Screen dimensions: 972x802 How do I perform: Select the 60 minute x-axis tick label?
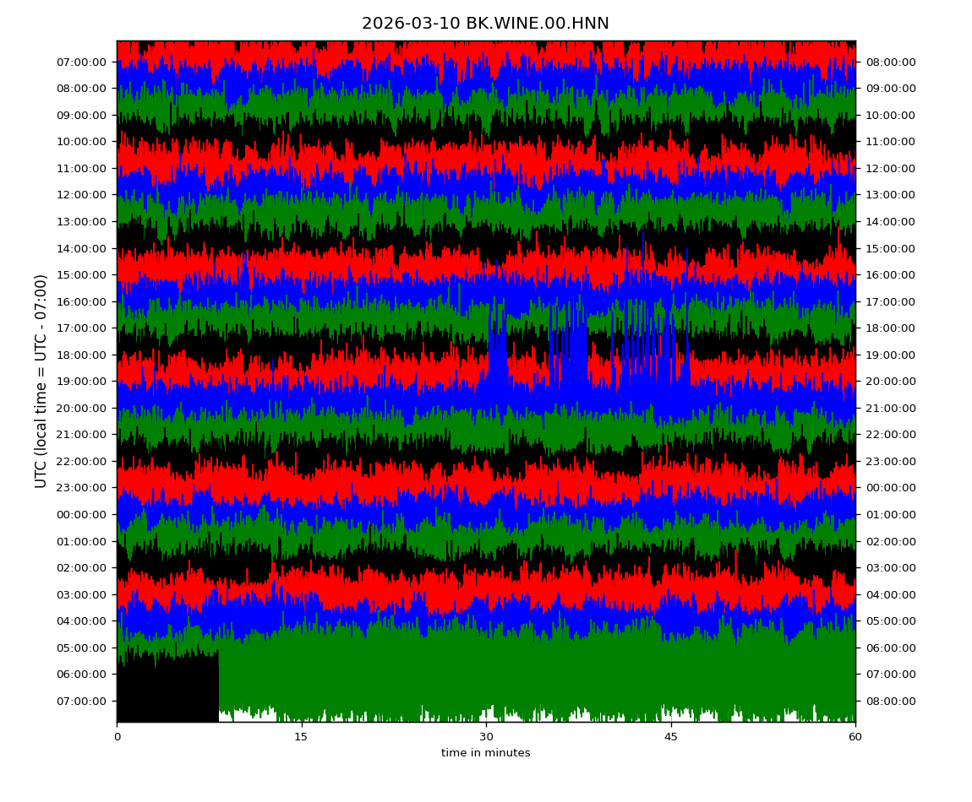855,737
